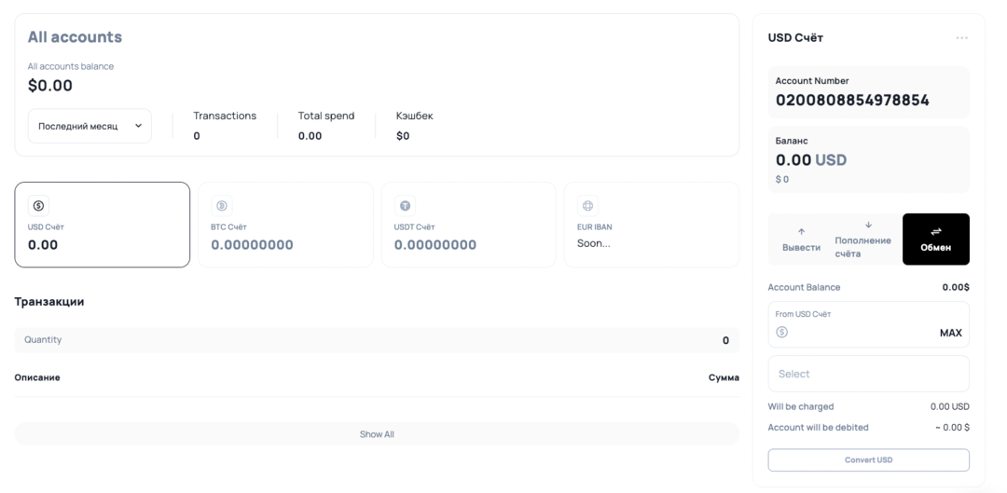Select the BTC Счёт account card
1007x493 pixels.
[285, 225]
